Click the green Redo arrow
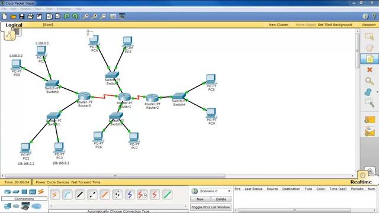379x213 pixels. [x=75, y=17]
